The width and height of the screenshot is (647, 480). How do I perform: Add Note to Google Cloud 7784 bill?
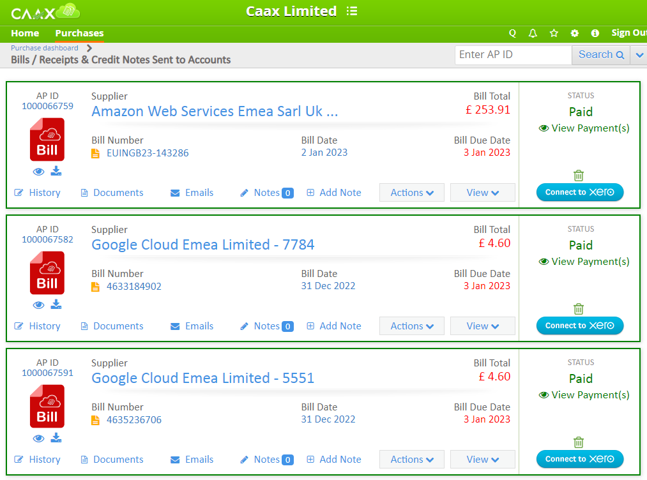[x=334, y=326]
